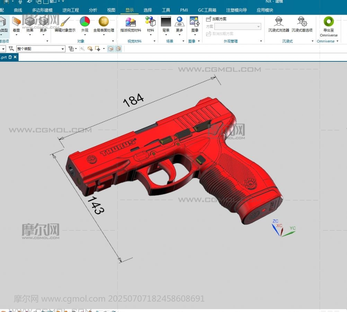Screen dimensions: 347x312
Task: Open the 效果 effects cube icon
Action: (x=30, y=21)
